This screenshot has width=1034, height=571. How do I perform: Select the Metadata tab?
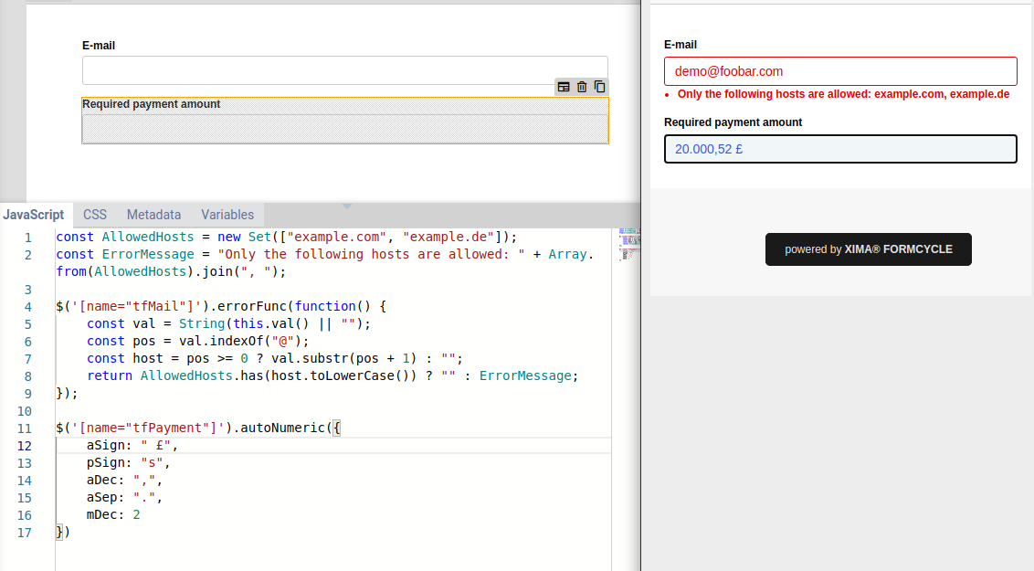pyautogui.click(x=153, y=215)
